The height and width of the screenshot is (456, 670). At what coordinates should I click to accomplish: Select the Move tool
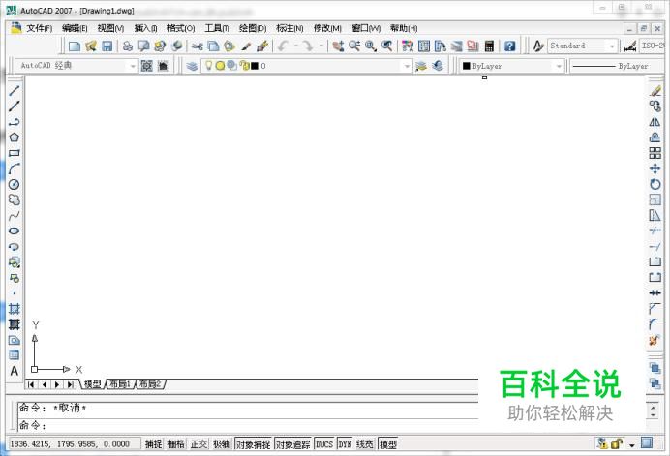pyautogui.click(x=655, y=168)
